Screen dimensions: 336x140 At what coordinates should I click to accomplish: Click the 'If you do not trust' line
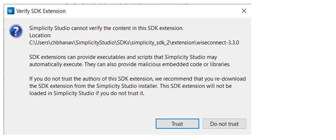tap(137, 79)
